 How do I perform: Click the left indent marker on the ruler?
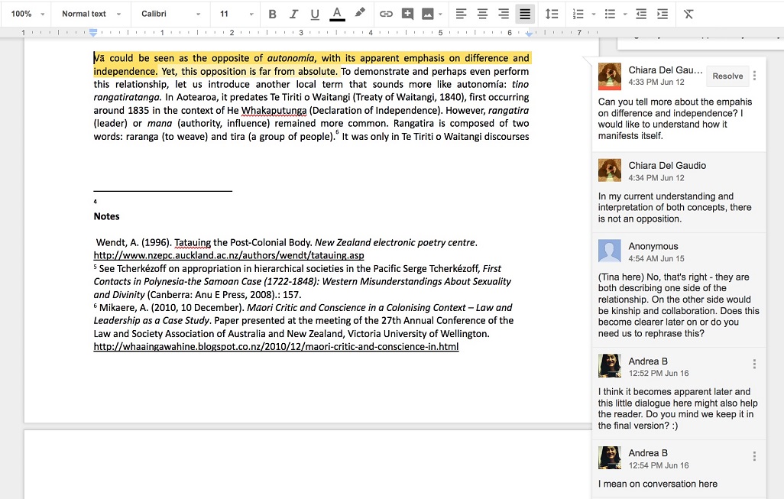[93, 33]
